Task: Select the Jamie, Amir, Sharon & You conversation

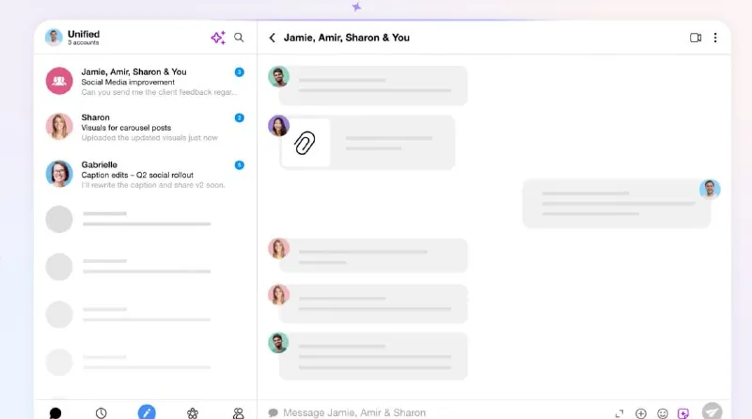Action: click(x=146, y=81)
